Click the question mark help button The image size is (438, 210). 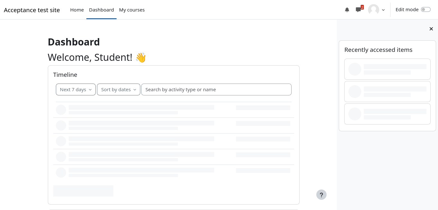pyautogui.click(x=321, y=195)
